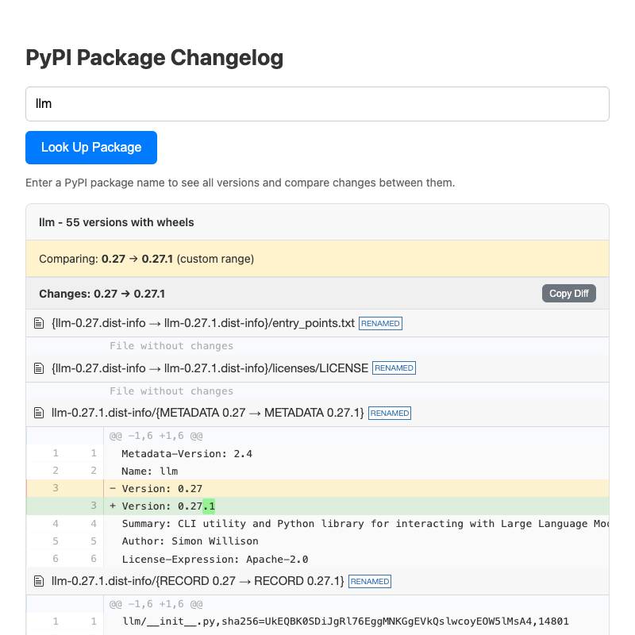
Task: Click the RENAMED badge on entry_points.txt
Action: click(x=380, y=323)
